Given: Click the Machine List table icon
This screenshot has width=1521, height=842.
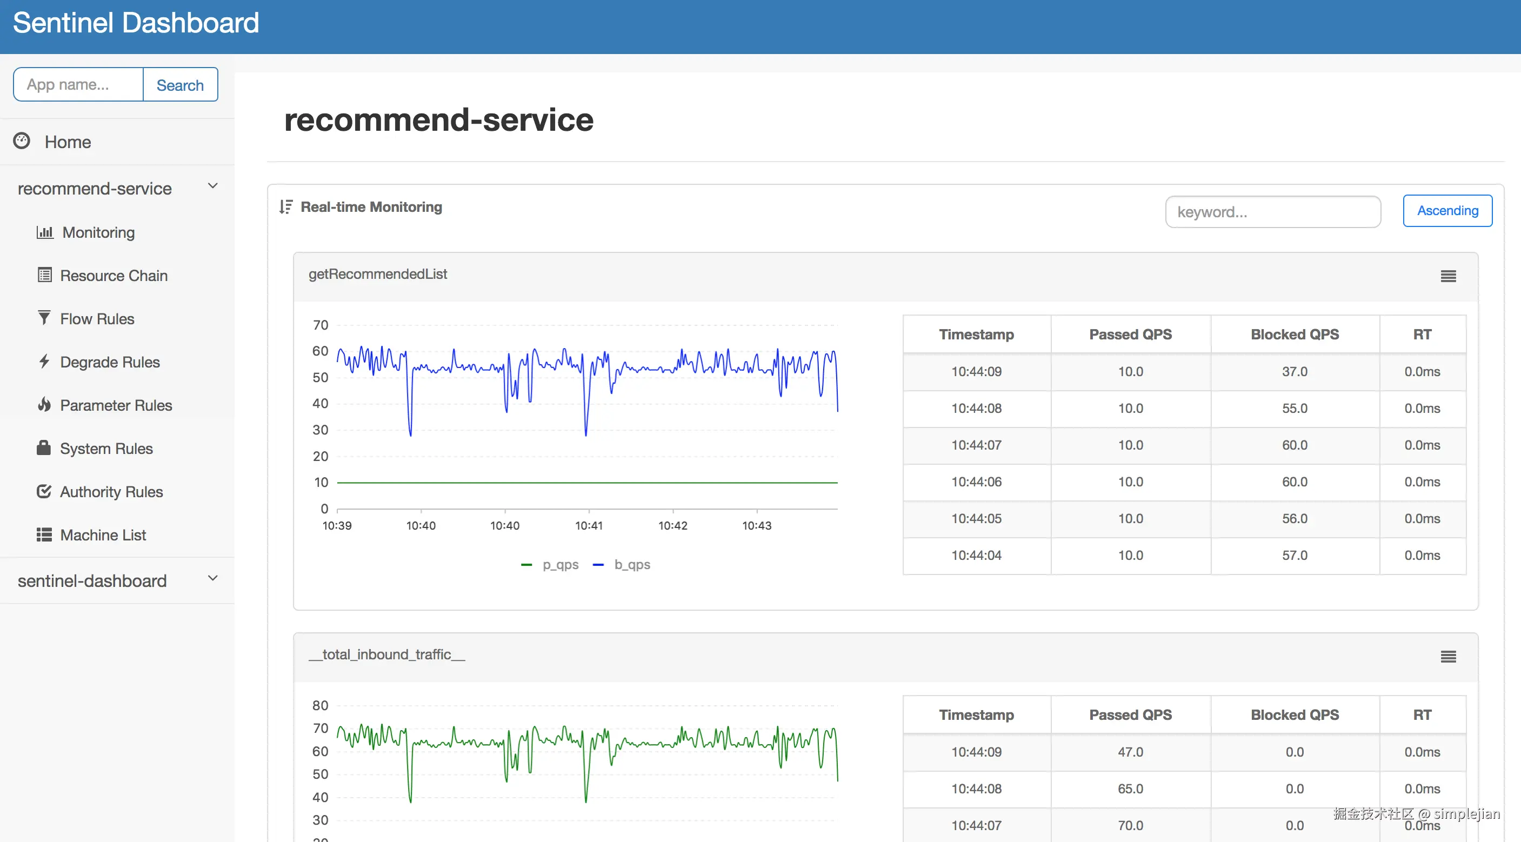Looking at the screenshot, I should (44, 534).
